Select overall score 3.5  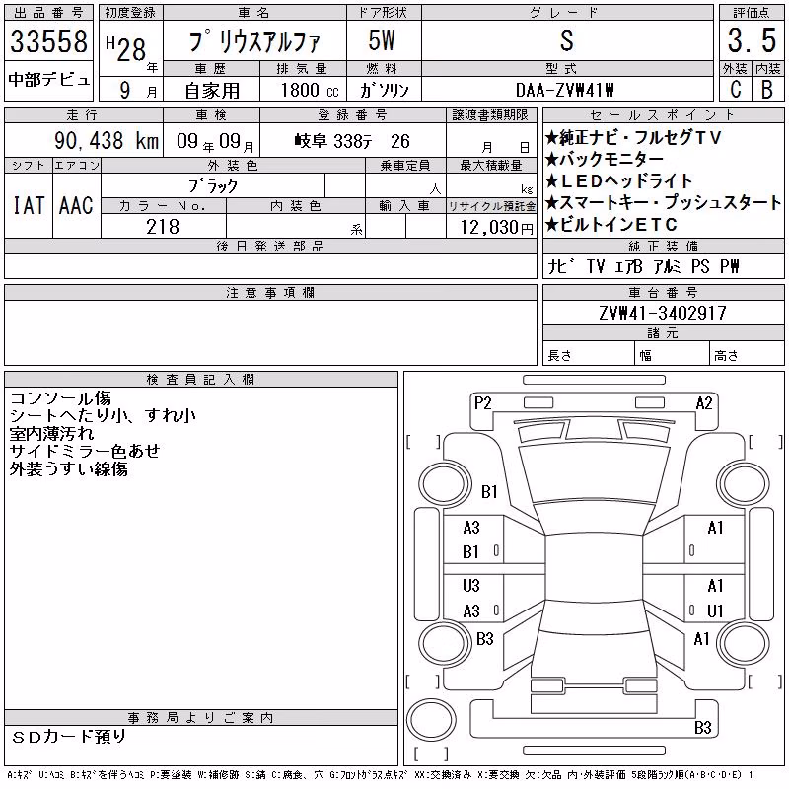click(x=752, y=40)
